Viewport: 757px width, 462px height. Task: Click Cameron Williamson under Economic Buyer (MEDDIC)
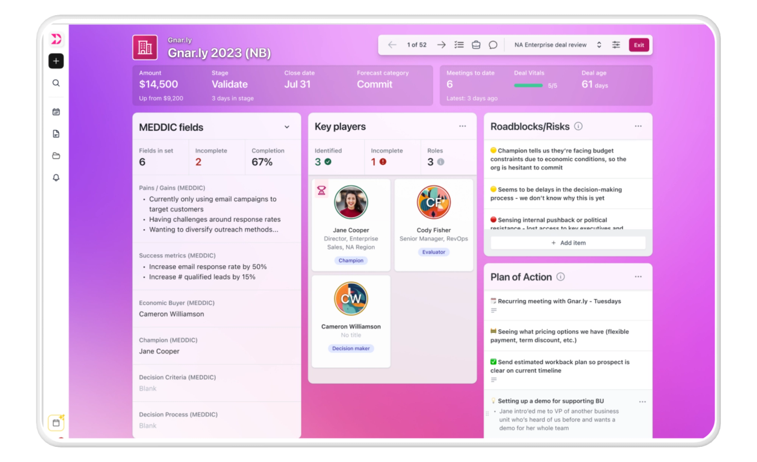coord(172,314)
